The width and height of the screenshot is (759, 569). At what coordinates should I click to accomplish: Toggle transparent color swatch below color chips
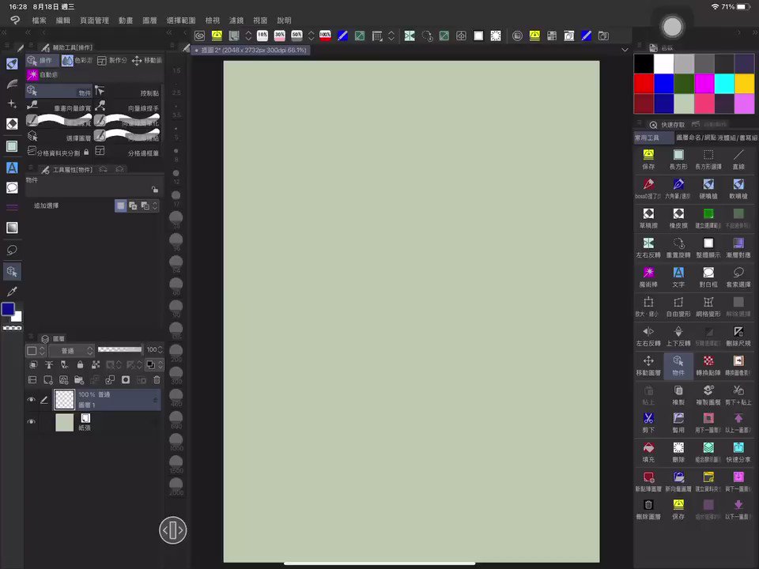click(x=12, y=328)
